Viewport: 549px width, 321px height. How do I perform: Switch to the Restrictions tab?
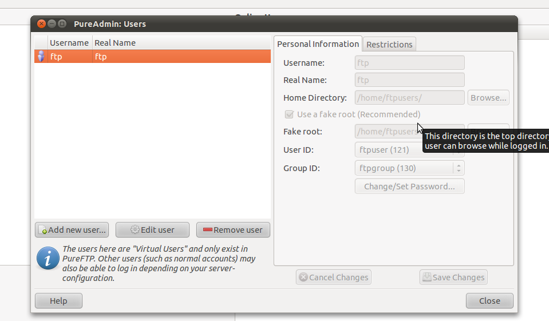coord(389,45)
